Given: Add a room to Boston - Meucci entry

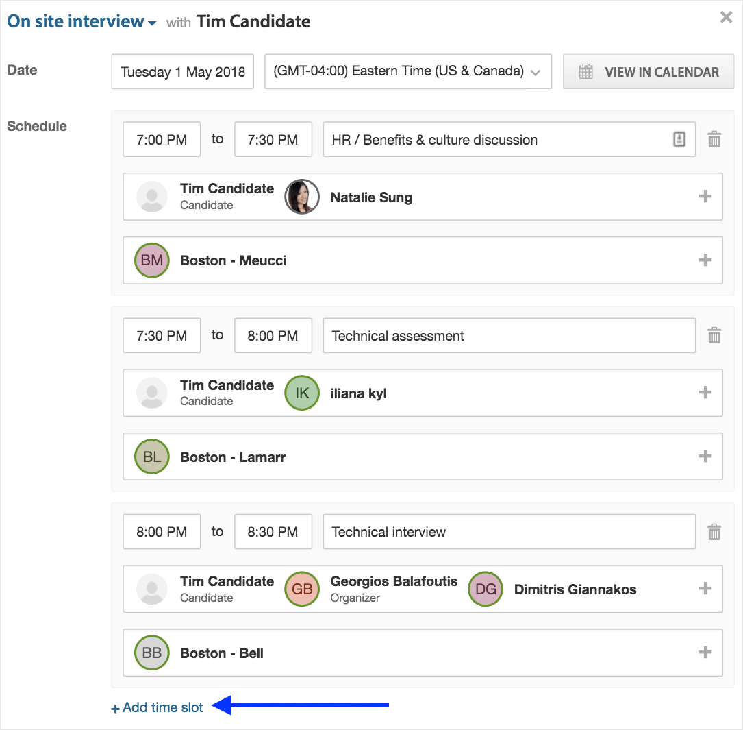Looking at the screenshot, I should (705, 260).
